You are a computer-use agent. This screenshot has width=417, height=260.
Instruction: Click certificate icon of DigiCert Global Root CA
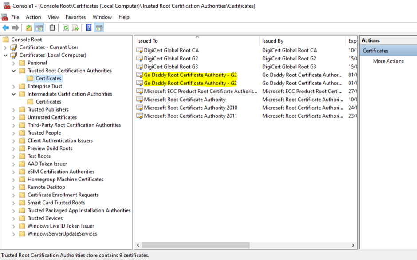140,50
